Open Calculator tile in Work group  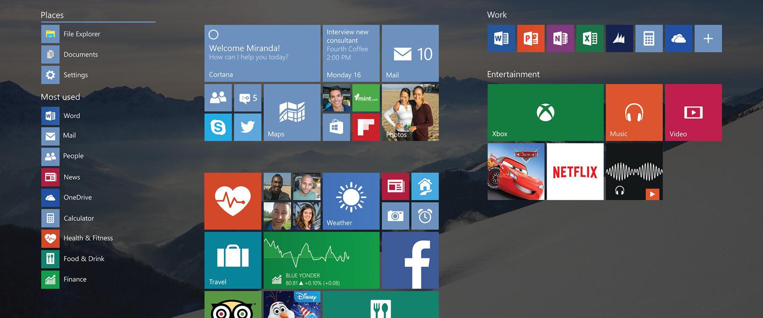pos(649,39)
